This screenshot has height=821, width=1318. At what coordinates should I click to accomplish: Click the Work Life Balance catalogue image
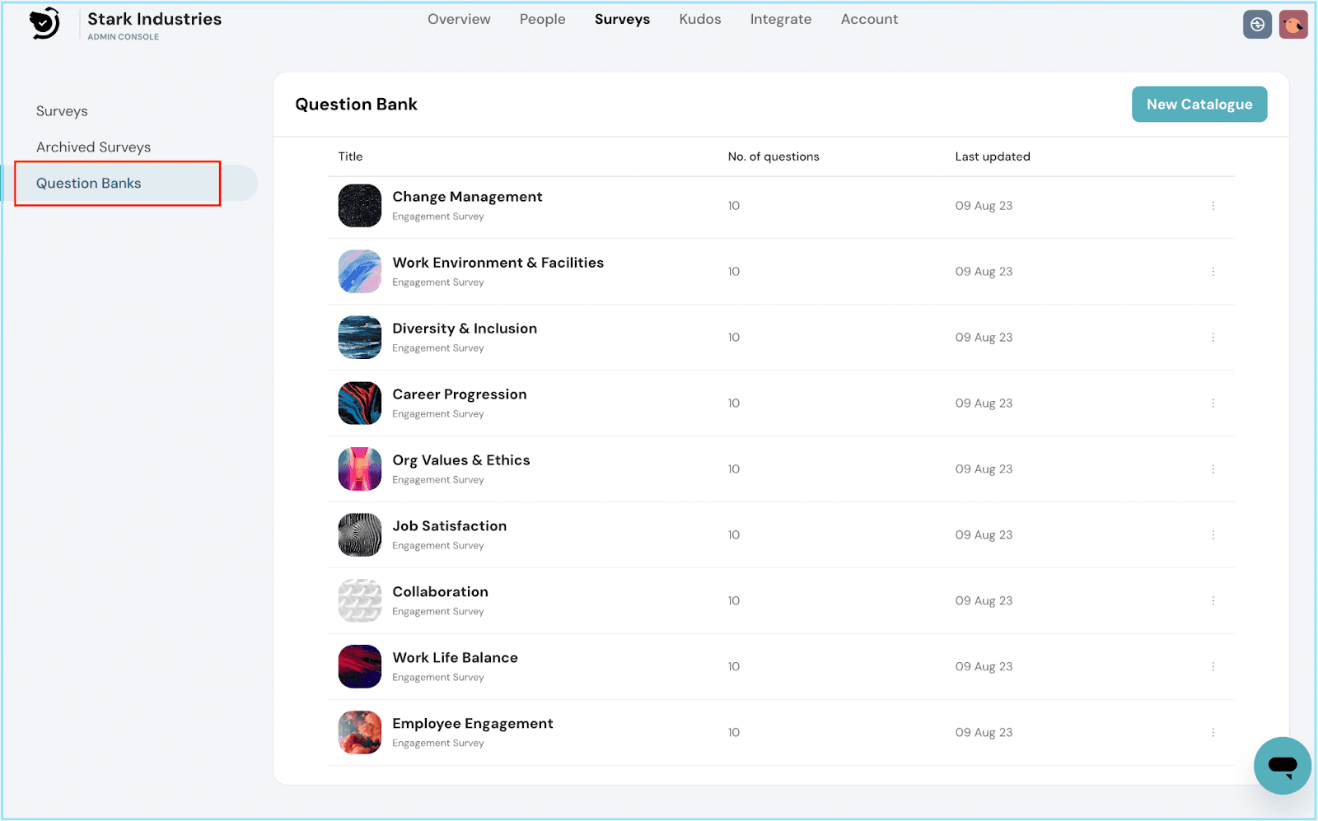[360, 667]
